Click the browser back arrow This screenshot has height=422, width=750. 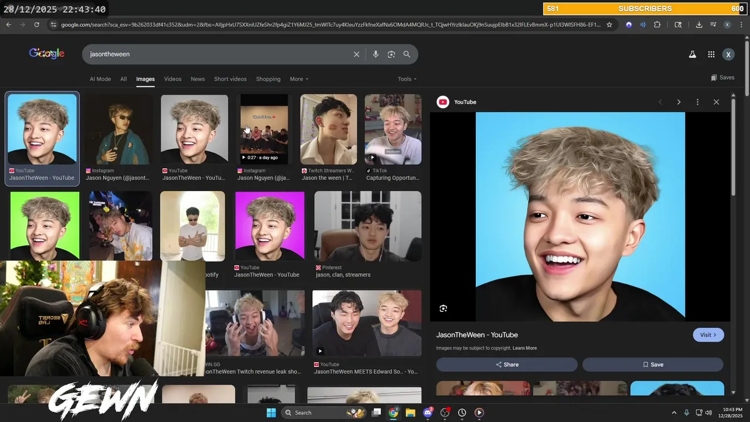click(x=9, y=25)
